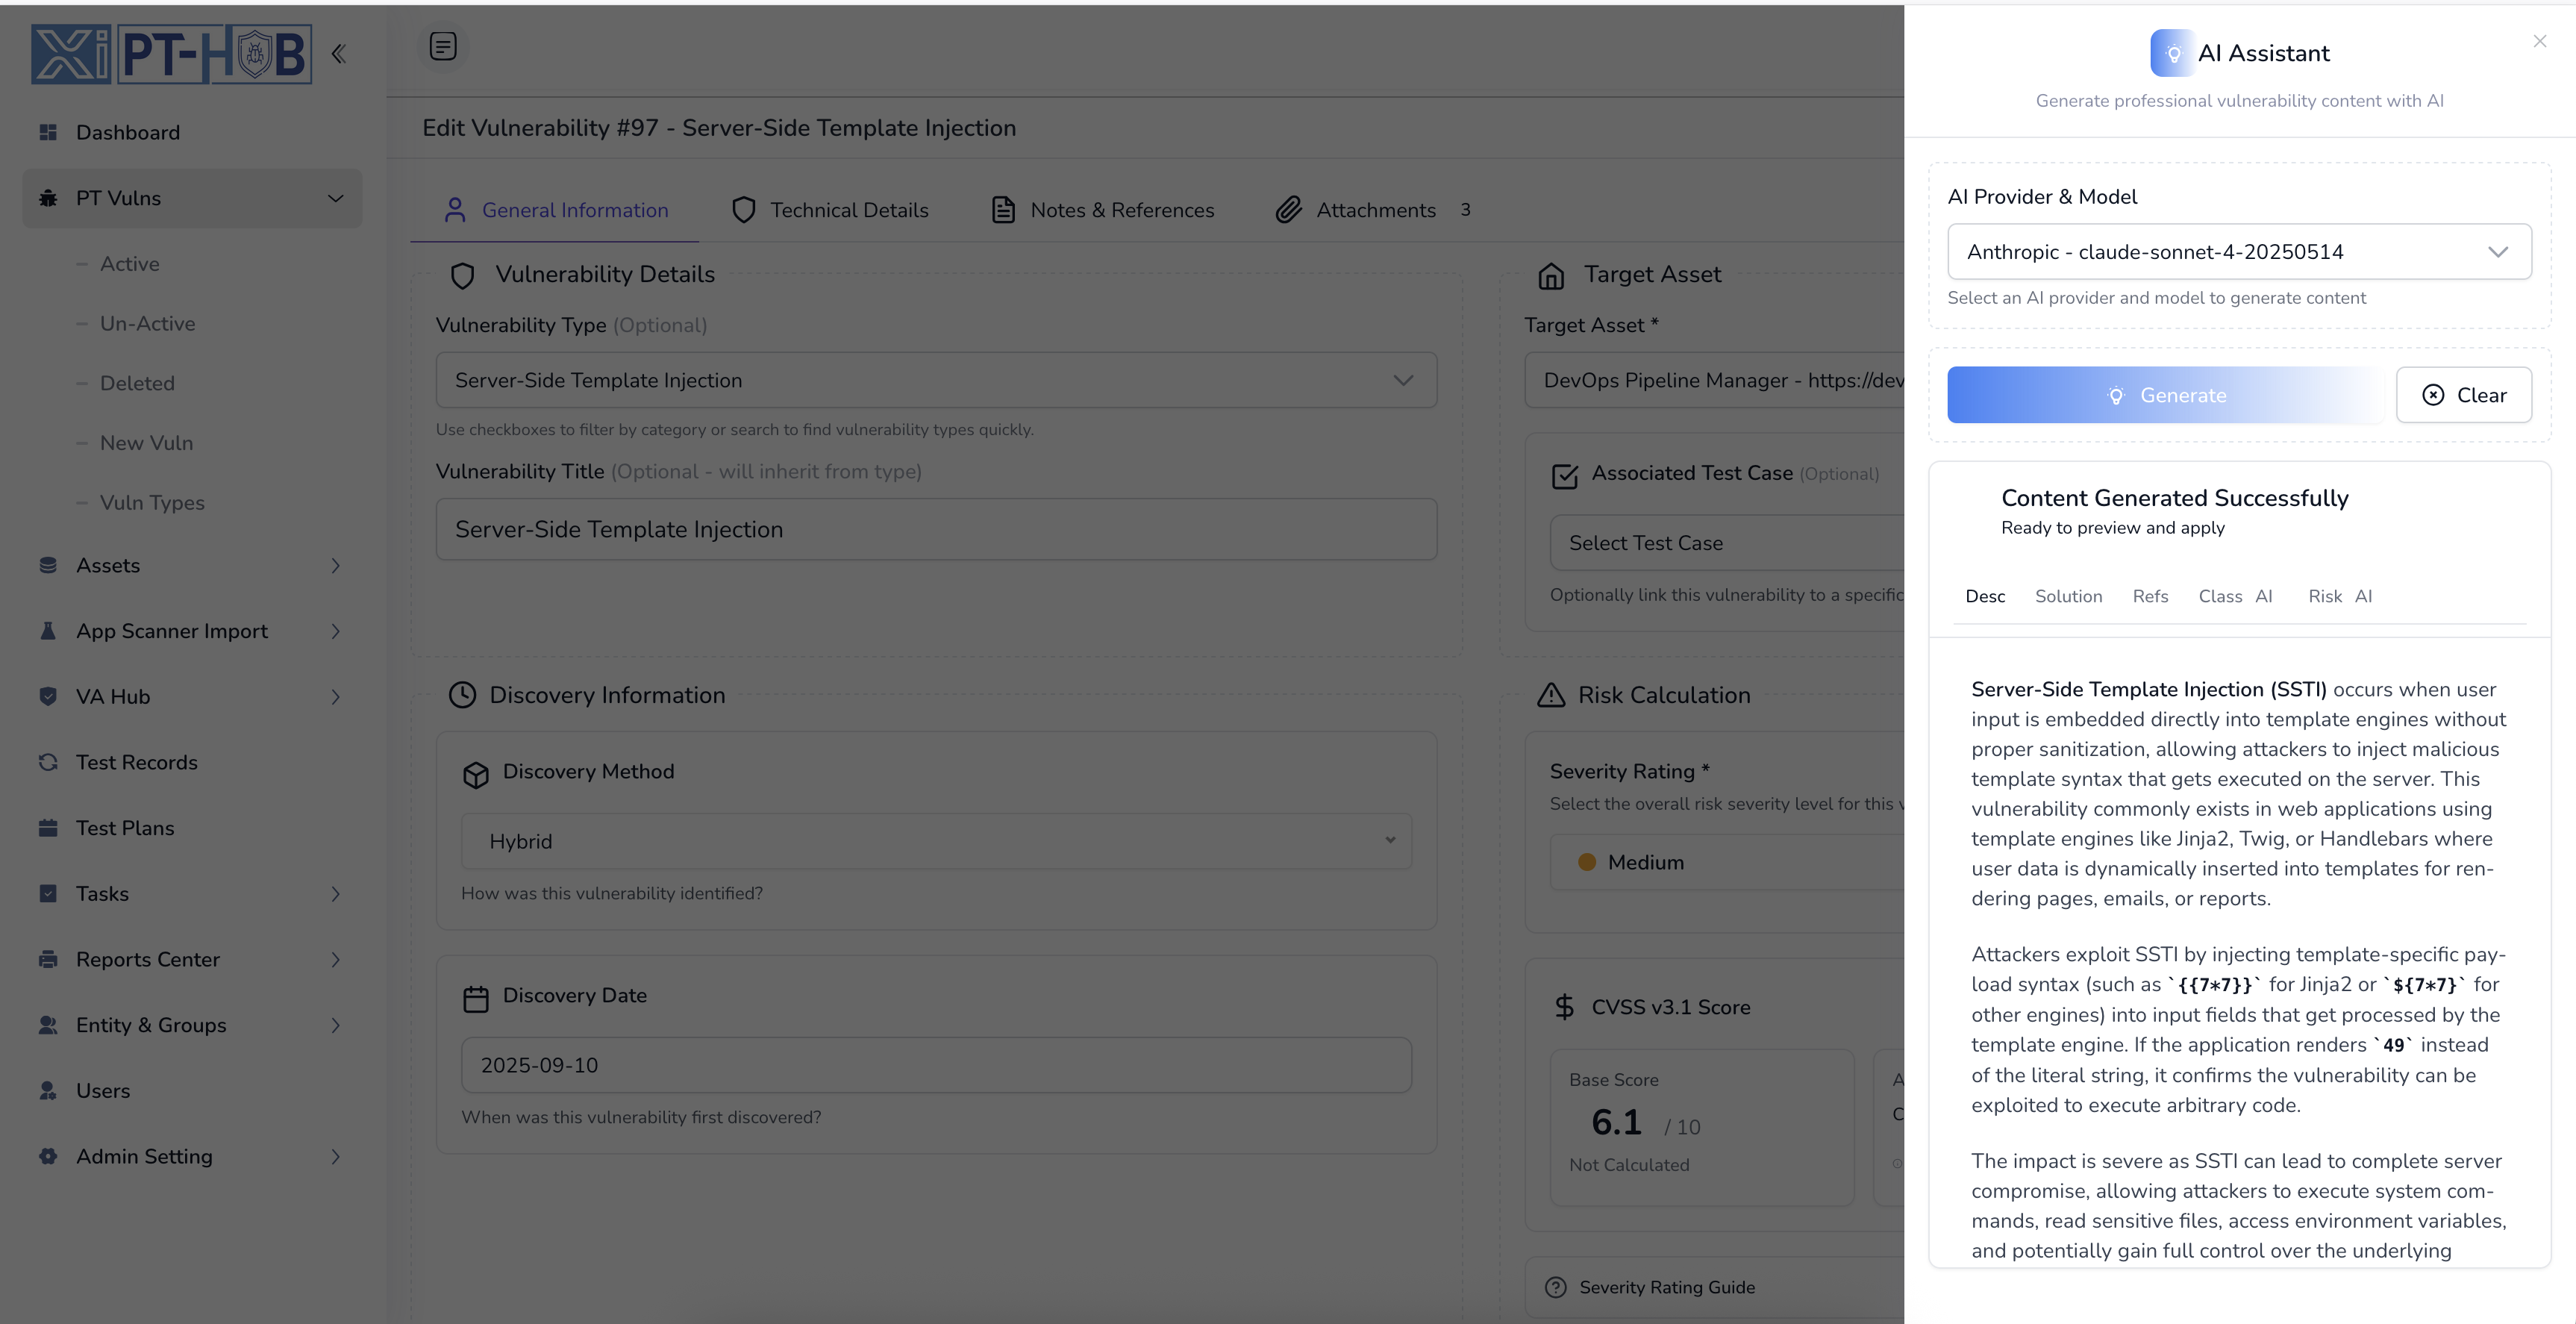Click the VA Hub shield icon
Viewport: 2576px width, 1324px height.
(48, 696)
